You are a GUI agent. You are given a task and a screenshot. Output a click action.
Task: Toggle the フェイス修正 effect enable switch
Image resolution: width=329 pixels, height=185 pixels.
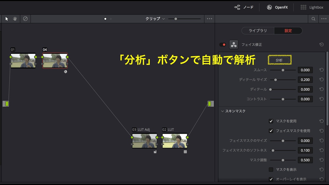(x=222, y=44)
